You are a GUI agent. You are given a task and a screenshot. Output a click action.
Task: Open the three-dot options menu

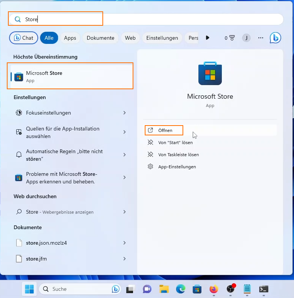[x=261, y=38]
